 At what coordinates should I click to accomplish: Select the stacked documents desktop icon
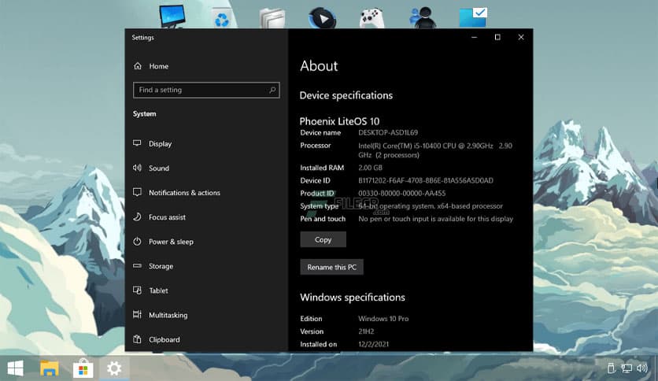272,18
